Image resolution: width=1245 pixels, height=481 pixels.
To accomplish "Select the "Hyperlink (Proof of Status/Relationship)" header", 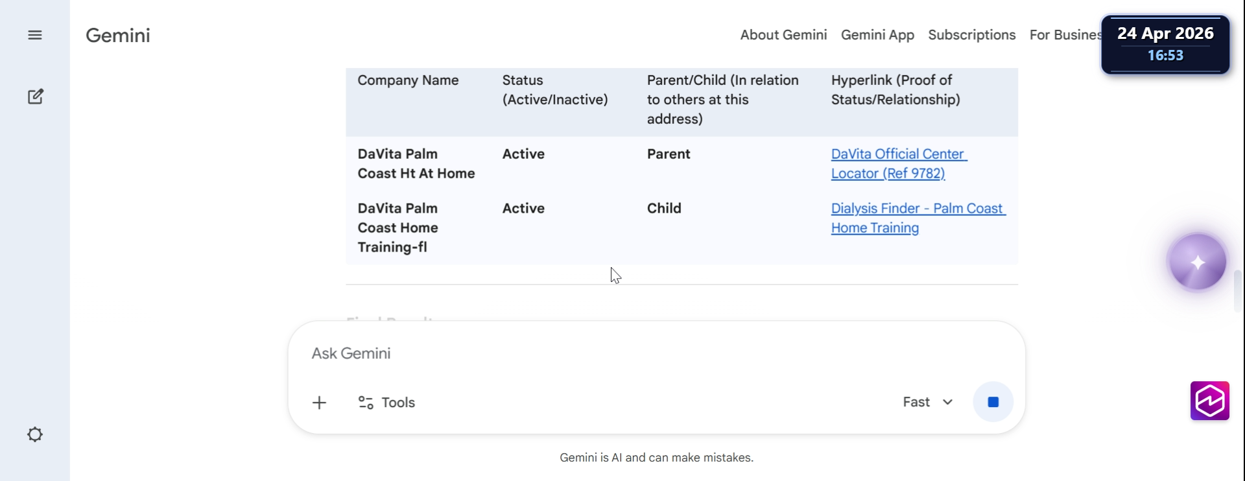I will 895,90.
